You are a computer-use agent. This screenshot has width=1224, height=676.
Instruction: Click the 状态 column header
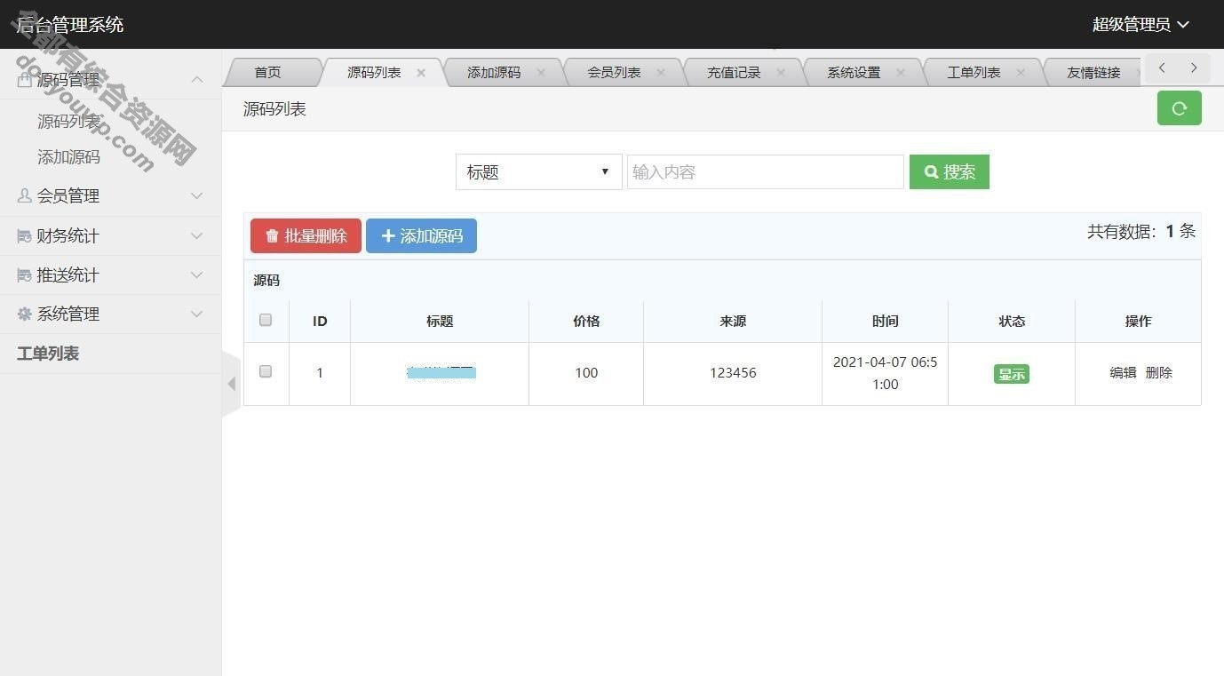click(1012, 322)
